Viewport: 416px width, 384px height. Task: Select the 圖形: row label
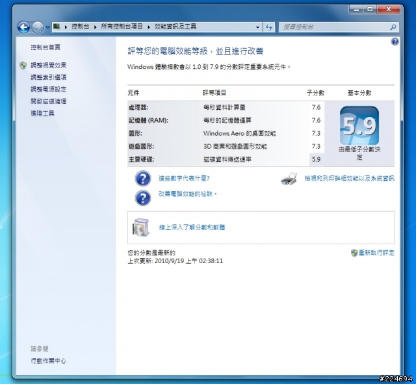[135, 133]
